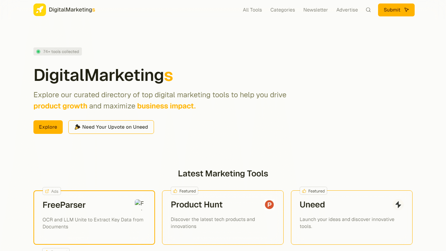Screen dimensions: 446x251
Task: Click the yellow rocket logo icon
Action: point(40,10)
